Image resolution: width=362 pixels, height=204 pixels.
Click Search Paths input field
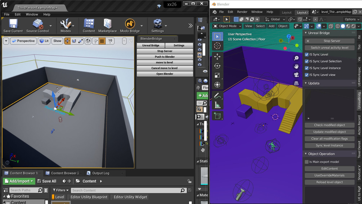pyautogui.click(x=26, y=190)
